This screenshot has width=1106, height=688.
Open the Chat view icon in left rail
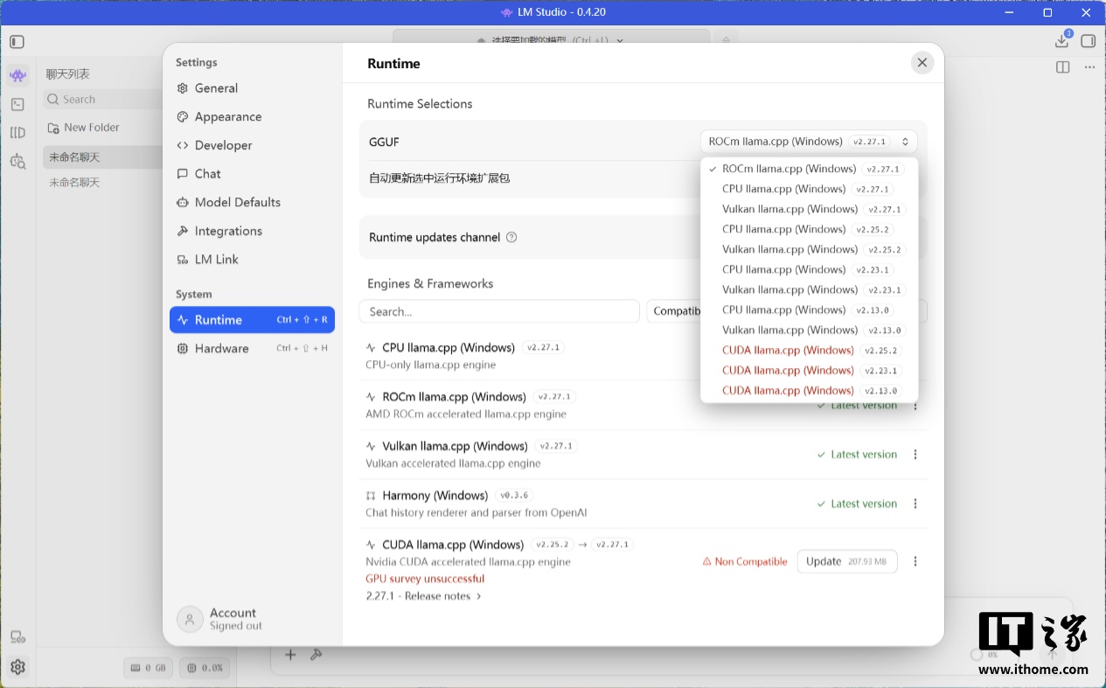coord(17,75)
